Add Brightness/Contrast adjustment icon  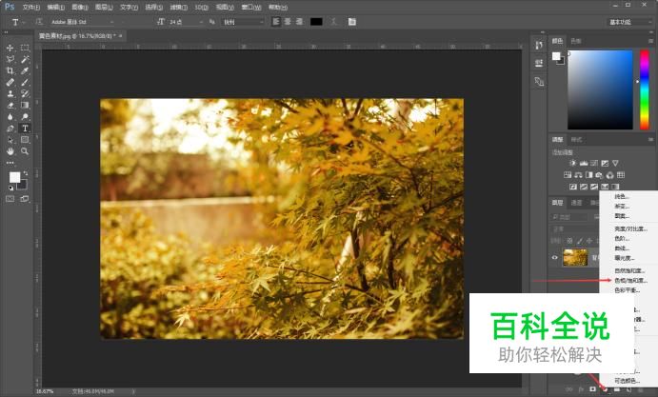573,163
